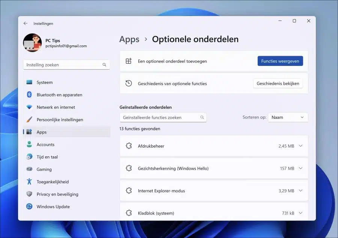Viewport: 338px width, 238px height.
Task: Click magnifier in Geïnstalleerde functies zoeken
Action: tap(202, 117)
